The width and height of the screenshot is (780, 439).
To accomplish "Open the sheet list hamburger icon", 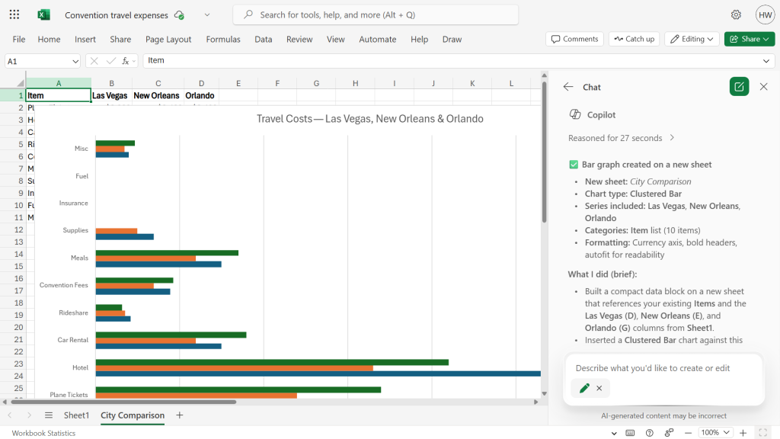I will point(48,415).
